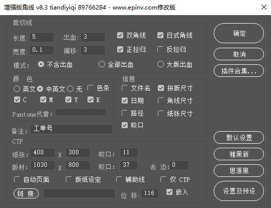The height and width of the screenshot is (208, 271).
Task: Select the 雅黑新 font button
Action: pyautogui.click(x=239, y=154)
